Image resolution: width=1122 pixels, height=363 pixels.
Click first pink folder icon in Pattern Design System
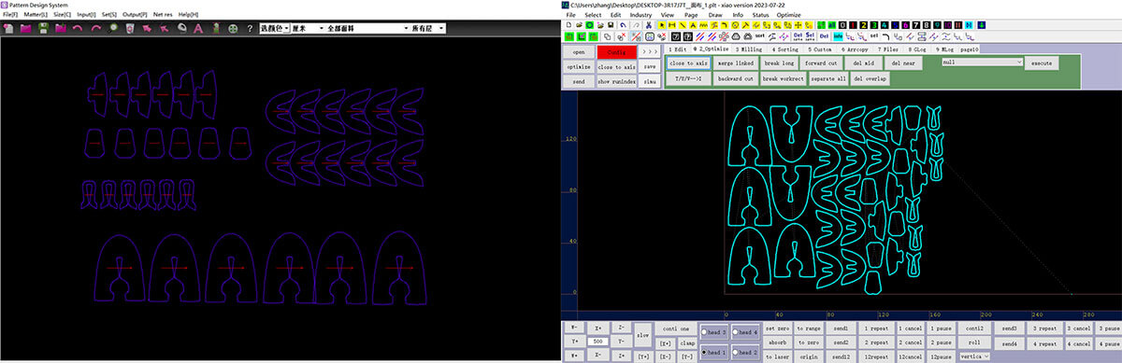point(26,28)
